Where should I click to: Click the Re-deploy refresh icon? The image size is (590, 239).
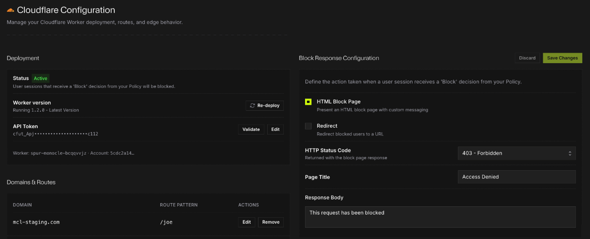[x=252, y=106]
